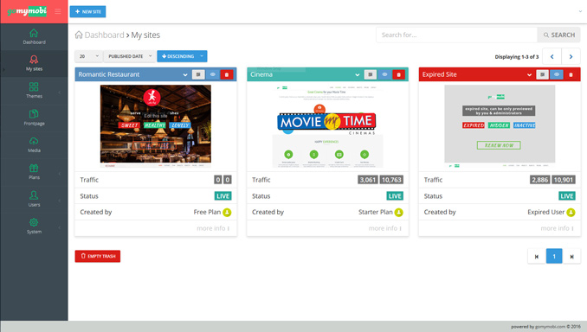The width and height of the screenshot is (587, 332).
Task: Open the Media sidebar icon
Action: coord(34,144)
